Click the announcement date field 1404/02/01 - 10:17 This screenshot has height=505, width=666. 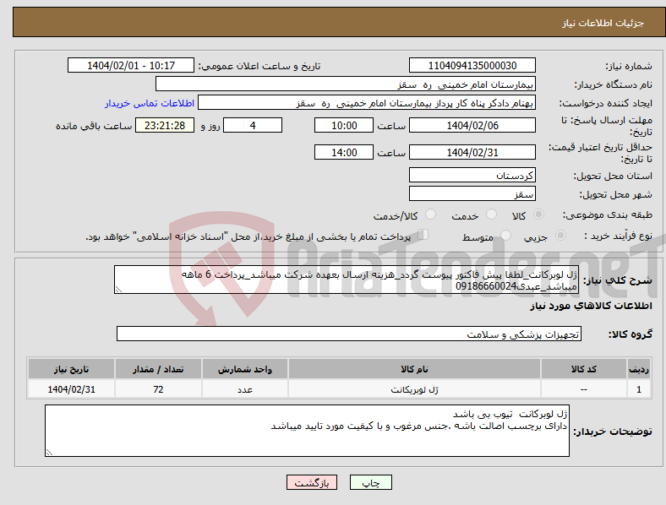131,65
